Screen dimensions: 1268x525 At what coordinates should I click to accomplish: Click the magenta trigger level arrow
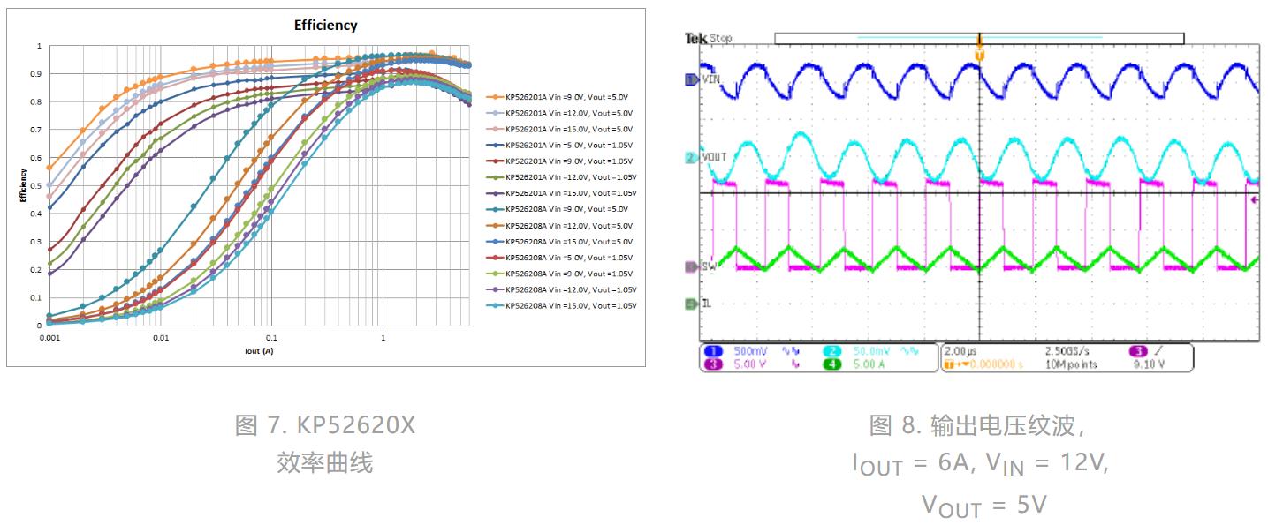(x=1257, y=201)
